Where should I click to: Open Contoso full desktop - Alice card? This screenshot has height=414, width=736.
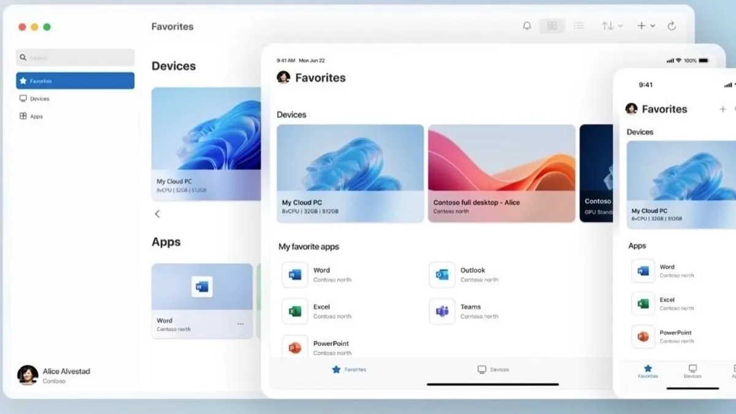[x=502, y=174]
